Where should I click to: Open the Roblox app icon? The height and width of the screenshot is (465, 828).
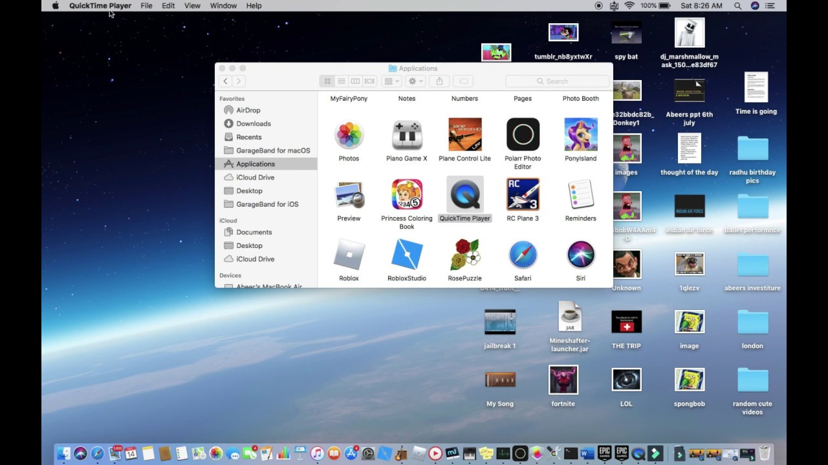(349, 254)
